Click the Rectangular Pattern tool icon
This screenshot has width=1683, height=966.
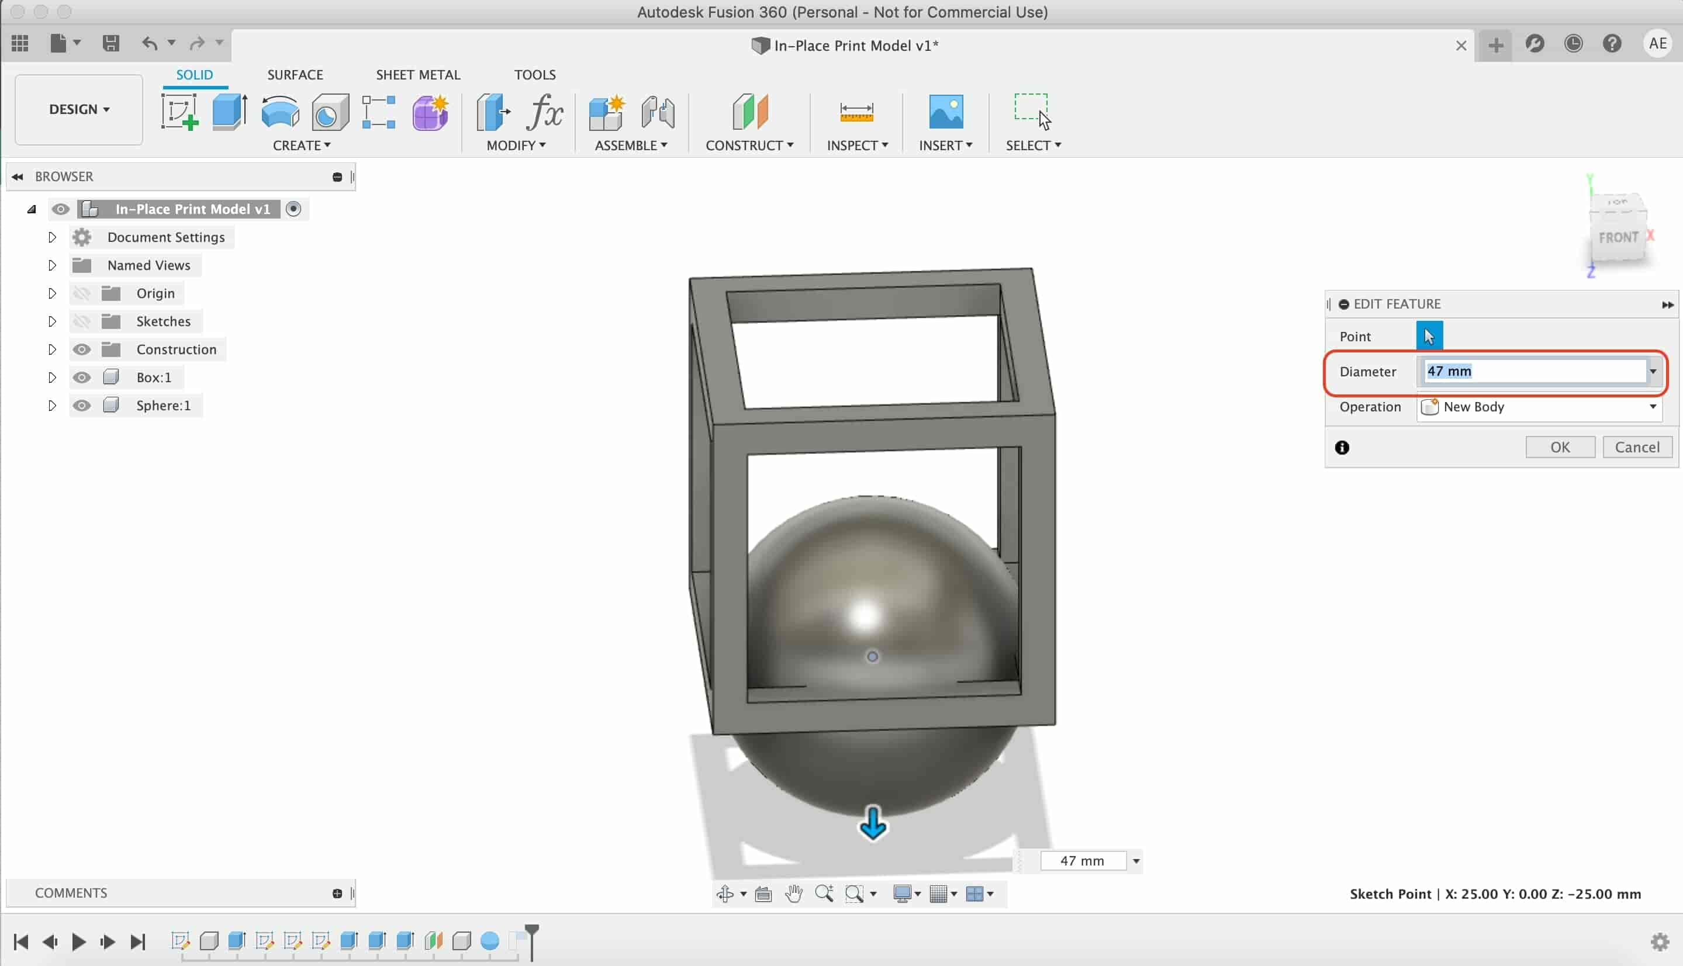coord(378,112)
